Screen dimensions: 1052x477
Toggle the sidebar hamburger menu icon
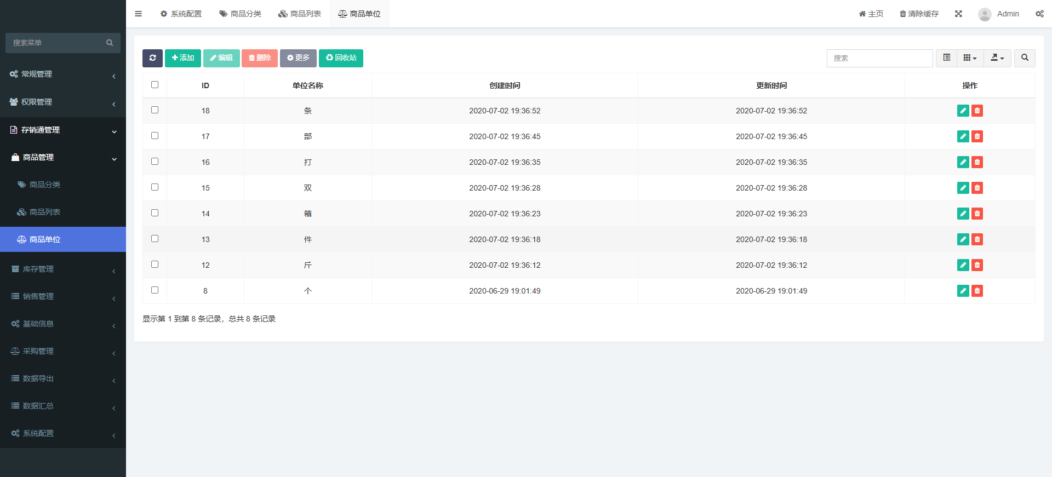pos(139,14)
